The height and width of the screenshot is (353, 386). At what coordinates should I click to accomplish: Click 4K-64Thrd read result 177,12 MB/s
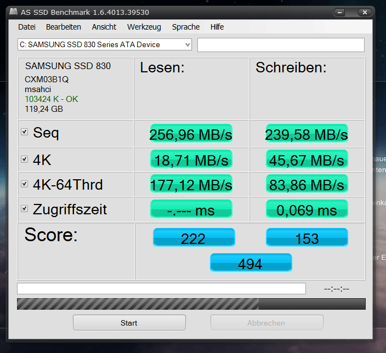pos(191,184)
